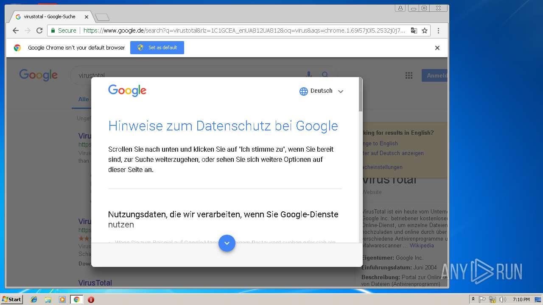The image size is (543, 305).
Task: Close the virustotal Google-Suche tab
Action: pos(87,17)
